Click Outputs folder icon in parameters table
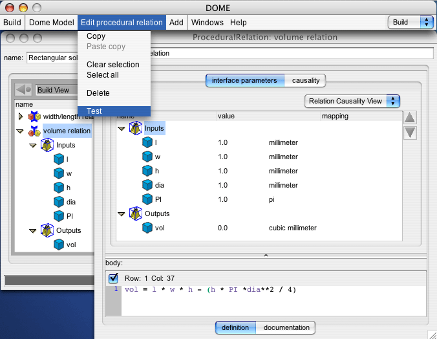 [136, 213]
